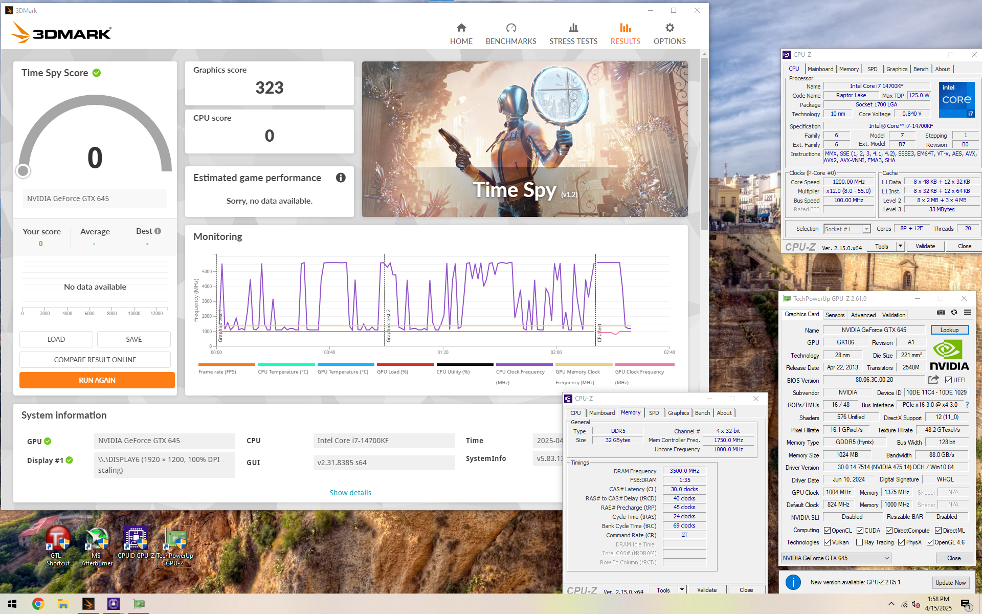Click the Show details link

click(x=350, y=492)
